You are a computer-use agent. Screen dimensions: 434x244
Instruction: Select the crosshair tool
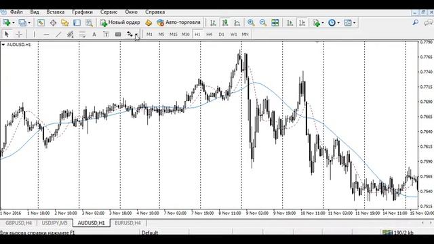click(19, 35)
